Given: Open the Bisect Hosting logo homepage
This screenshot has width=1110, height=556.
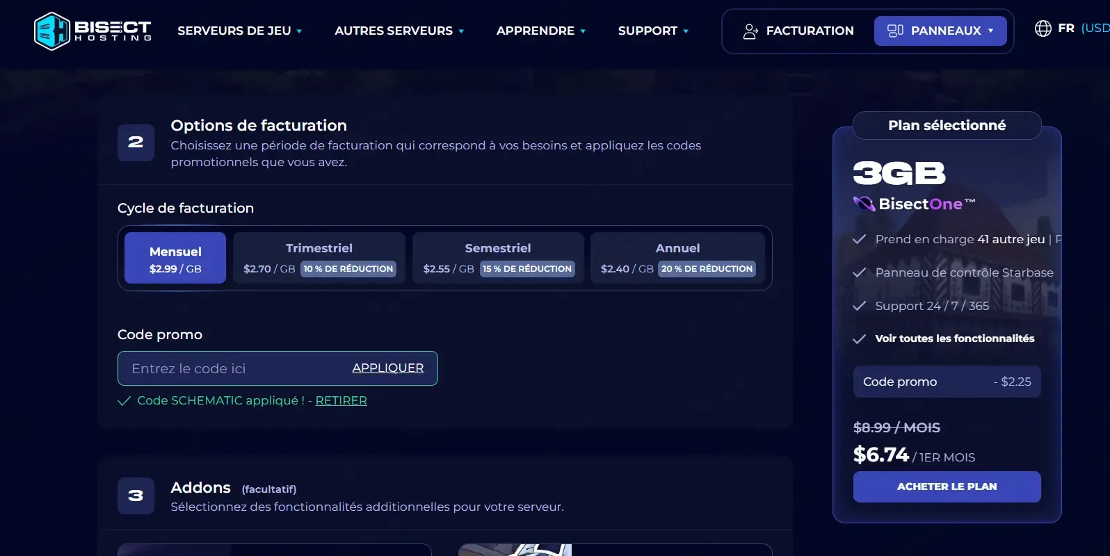Looking at the screenshot, I should pos(92,31).
